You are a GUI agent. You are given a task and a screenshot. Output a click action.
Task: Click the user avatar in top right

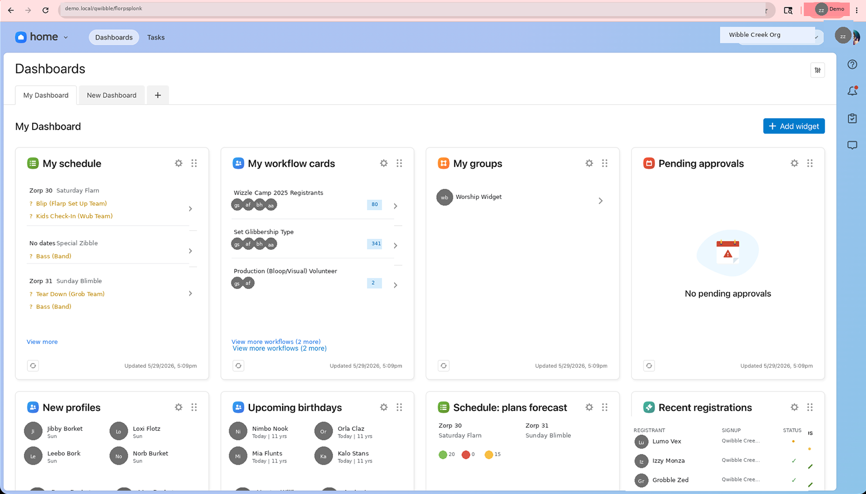843,36
